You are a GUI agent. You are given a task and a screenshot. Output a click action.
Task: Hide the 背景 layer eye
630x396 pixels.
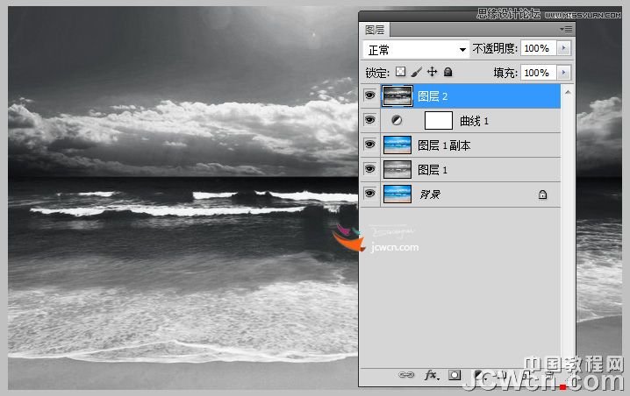click(369, 194)
